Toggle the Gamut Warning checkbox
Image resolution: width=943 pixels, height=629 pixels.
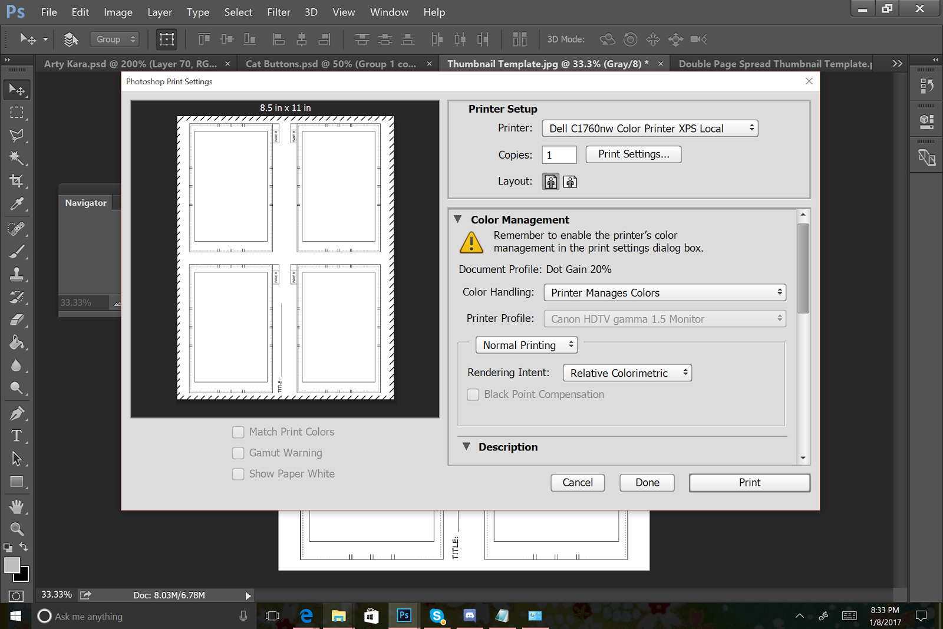pos(238,453)
